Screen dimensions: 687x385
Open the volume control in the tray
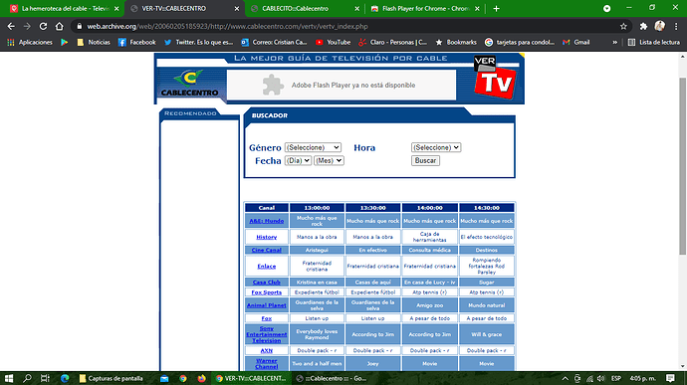coord(601,378)
